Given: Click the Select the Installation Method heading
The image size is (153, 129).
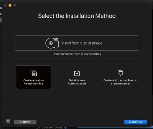Looking at the screenshot, I should [77, 16].
